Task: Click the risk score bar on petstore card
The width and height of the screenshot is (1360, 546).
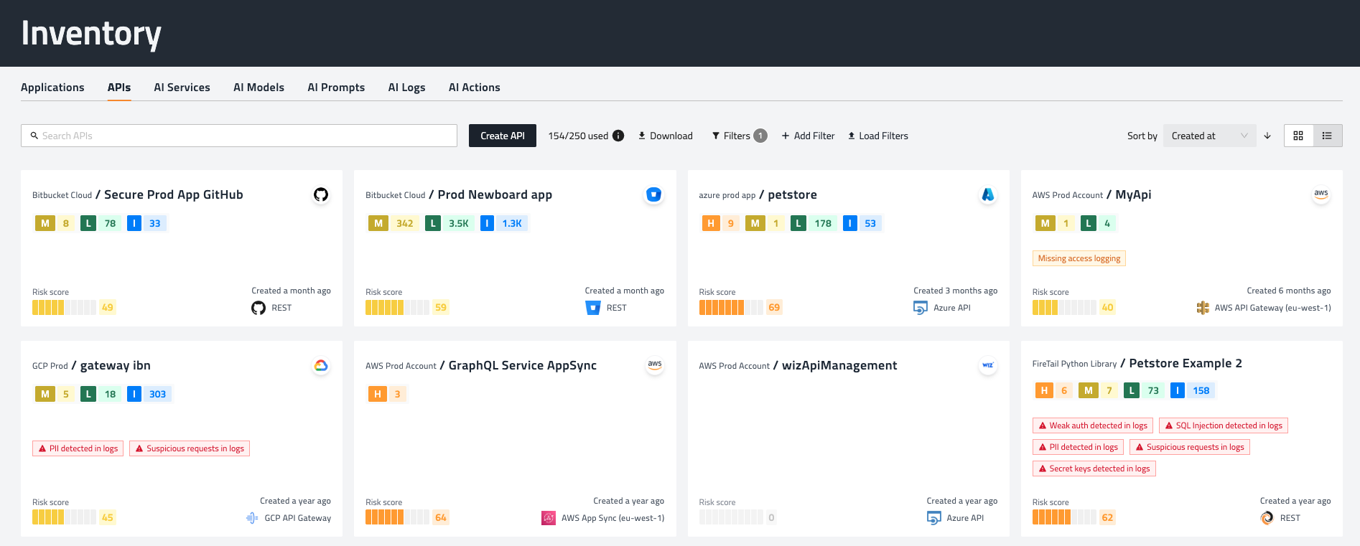Action: tap(731, 308)
